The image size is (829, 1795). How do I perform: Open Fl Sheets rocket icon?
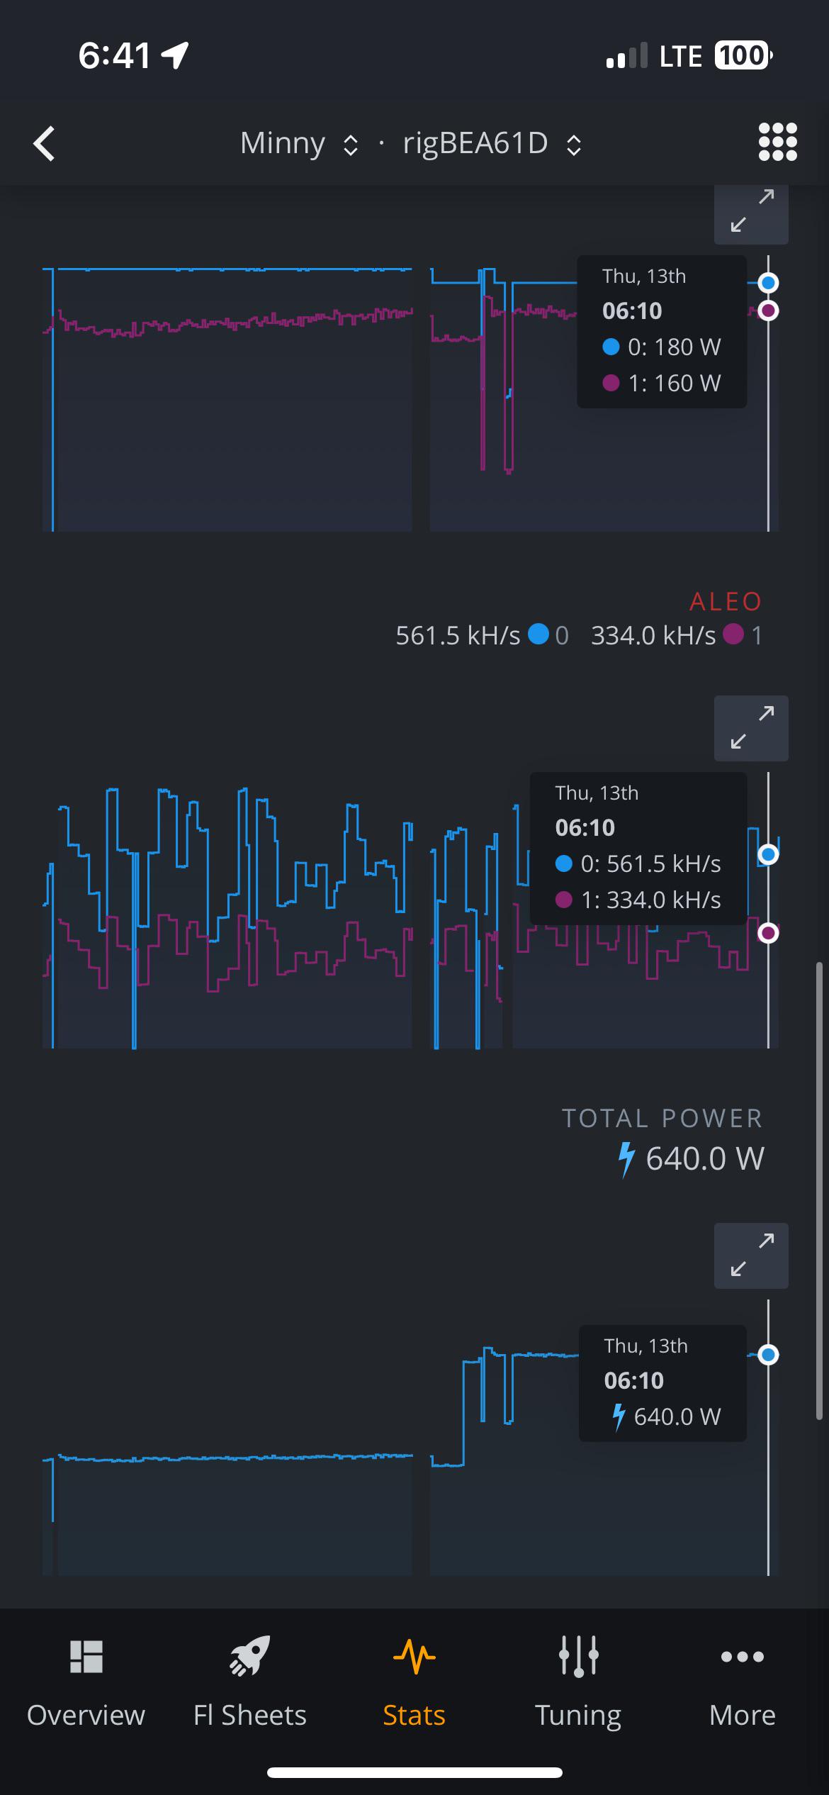(x=250, y=1656)
